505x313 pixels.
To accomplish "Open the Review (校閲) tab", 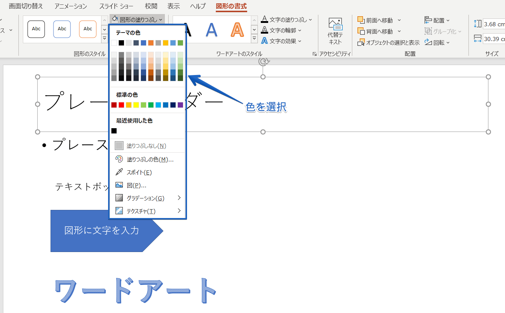I will (x=151, y=6).
